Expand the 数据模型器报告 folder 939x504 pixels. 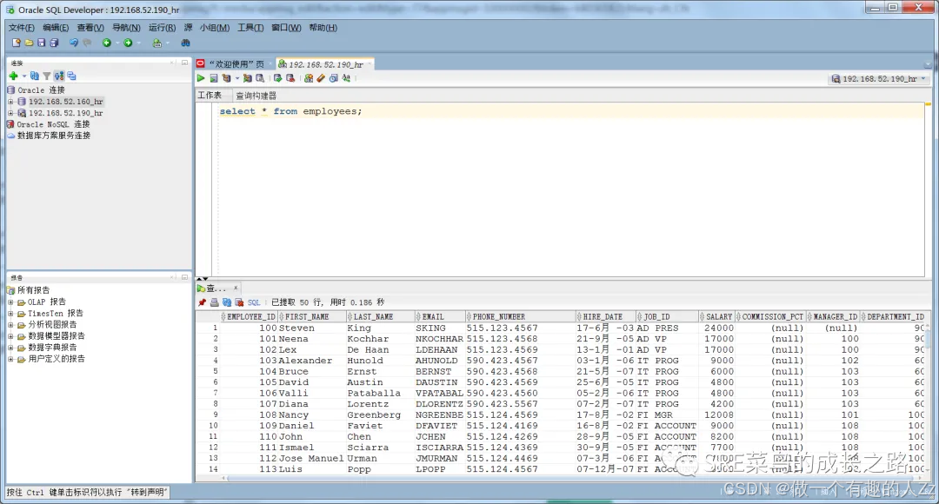click(10, 336)
